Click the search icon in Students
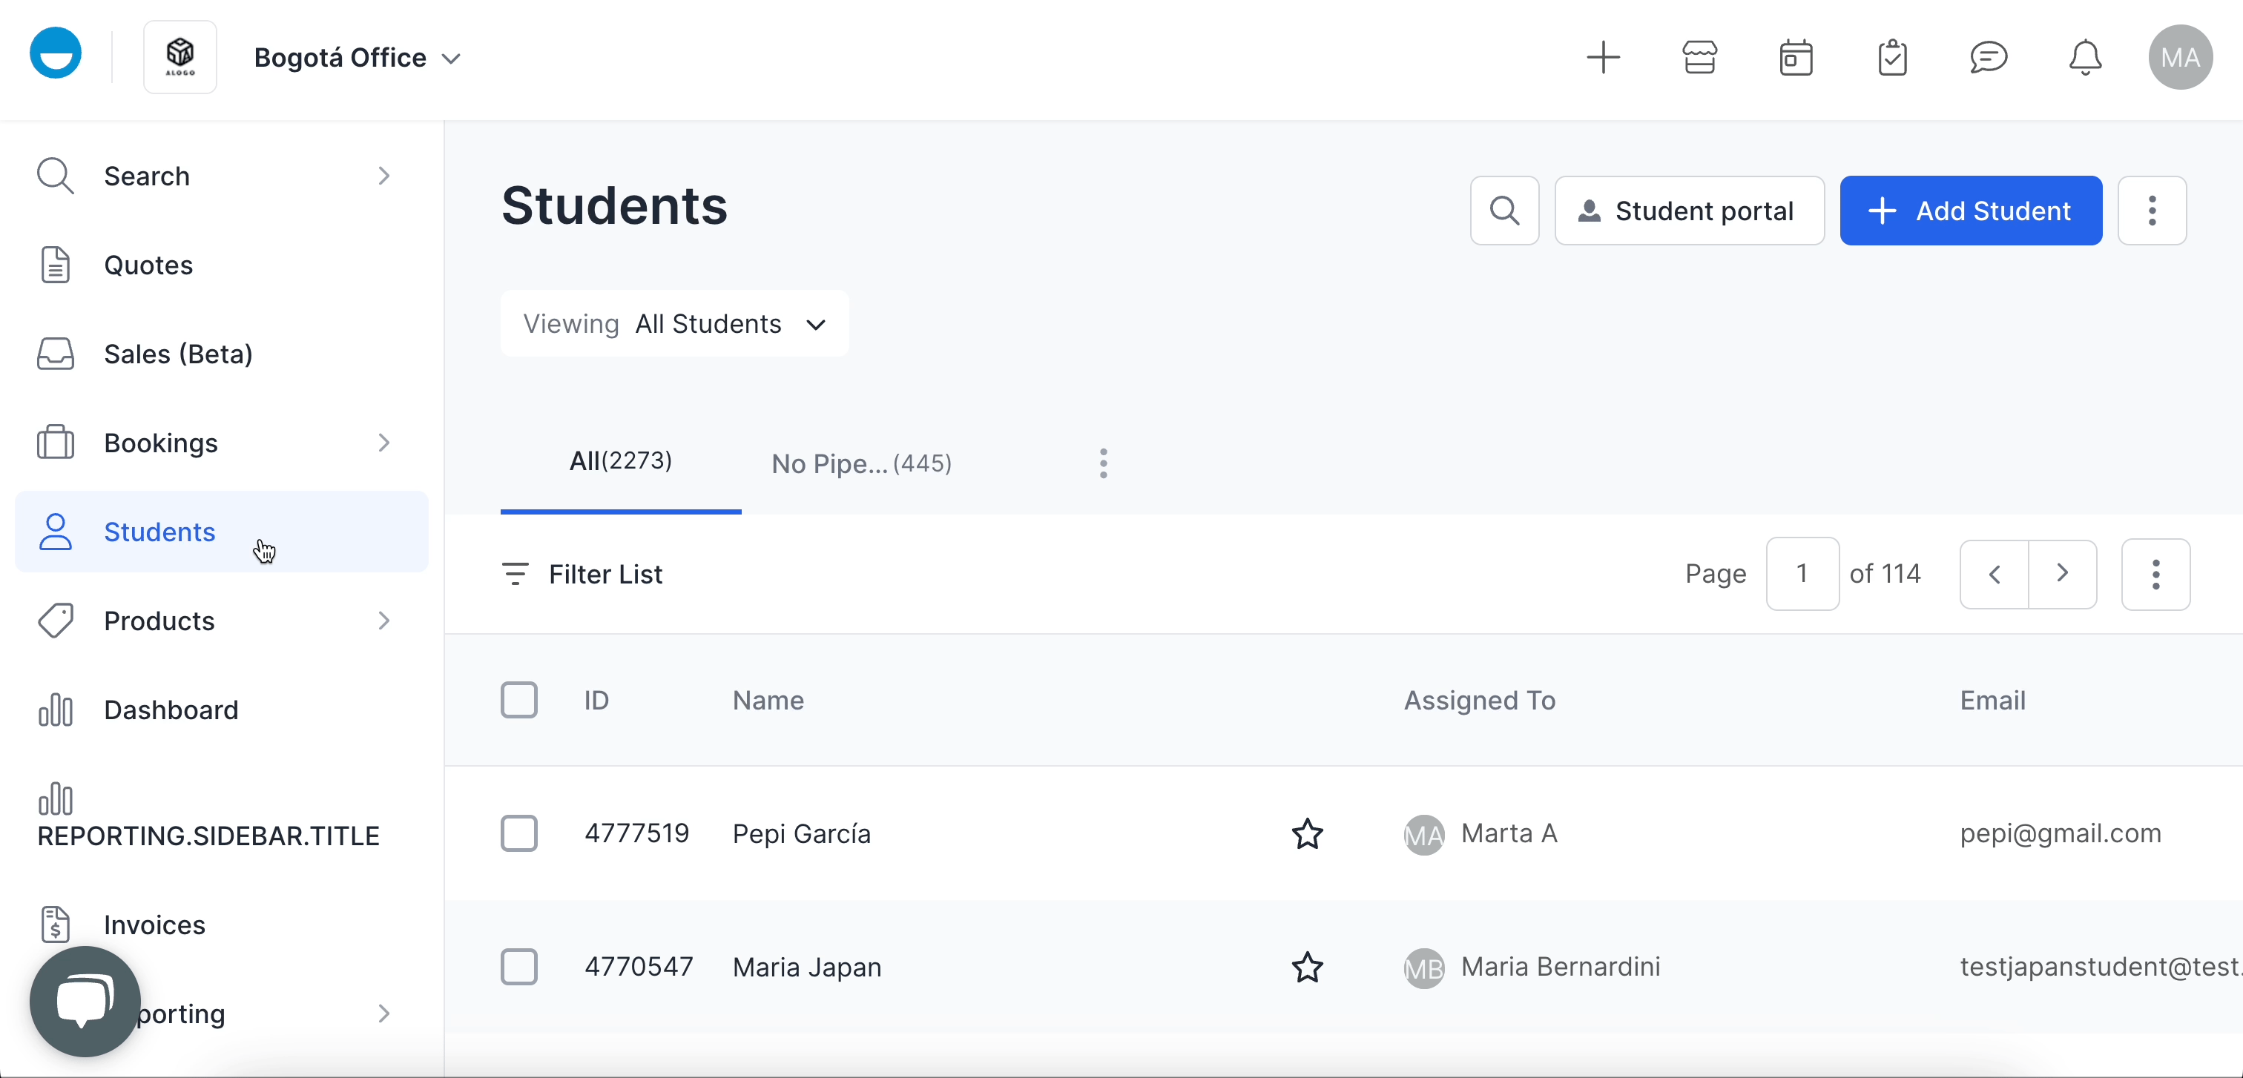 1505,210
